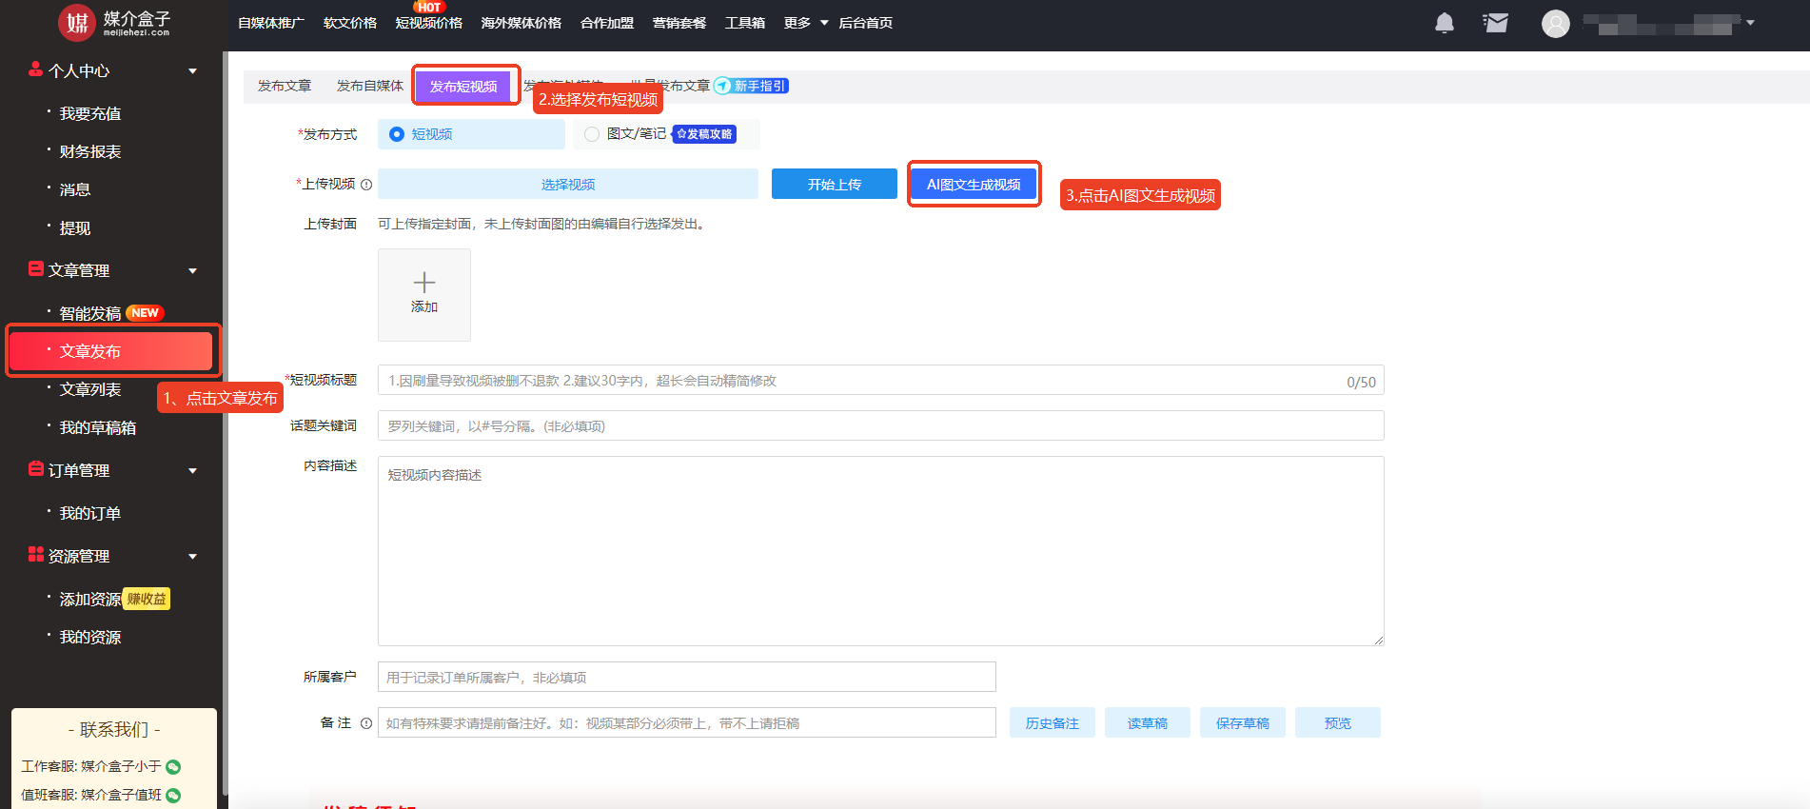Click the 媒介盒子 logo
This screenshot has height=809, width=1810.
[114, 23]
